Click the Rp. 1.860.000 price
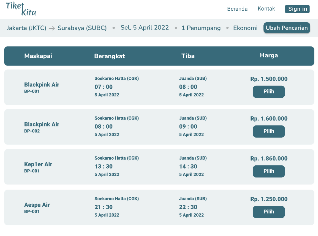 click(x=269, y=158)
